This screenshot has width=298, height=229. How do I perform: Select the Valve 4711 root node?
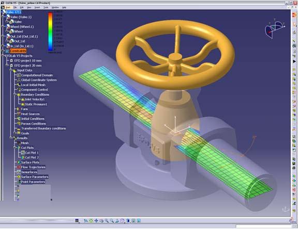13,12
